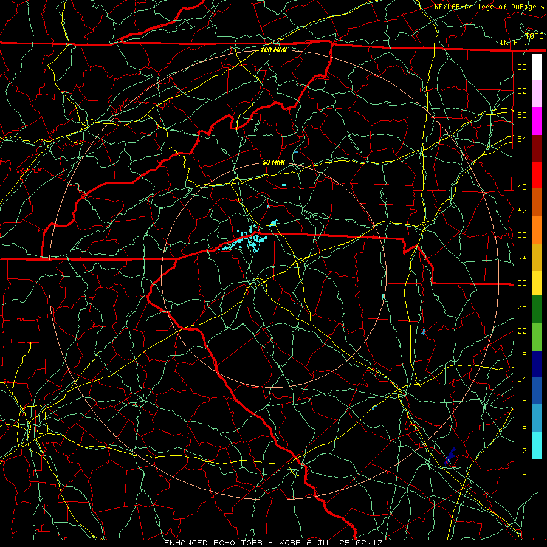Click the legend value "6"
Viewport: 547px width, 547px height.
[525, 426]
